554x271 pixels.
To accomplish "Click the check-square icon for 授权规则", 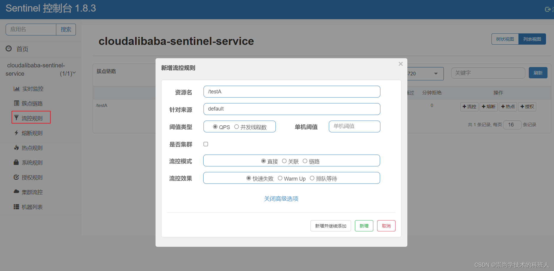I will [x=16, y=177].
